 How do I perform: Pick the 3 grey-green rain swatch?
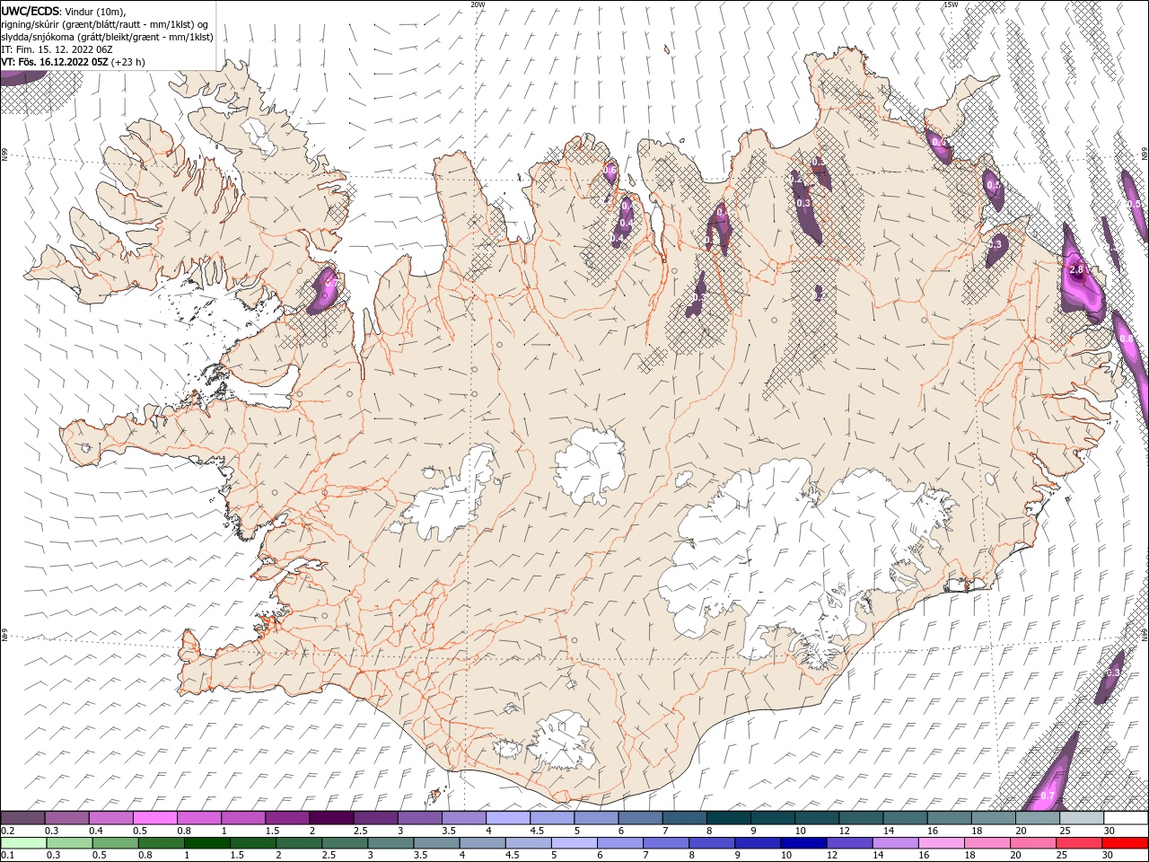coord(391,843)
